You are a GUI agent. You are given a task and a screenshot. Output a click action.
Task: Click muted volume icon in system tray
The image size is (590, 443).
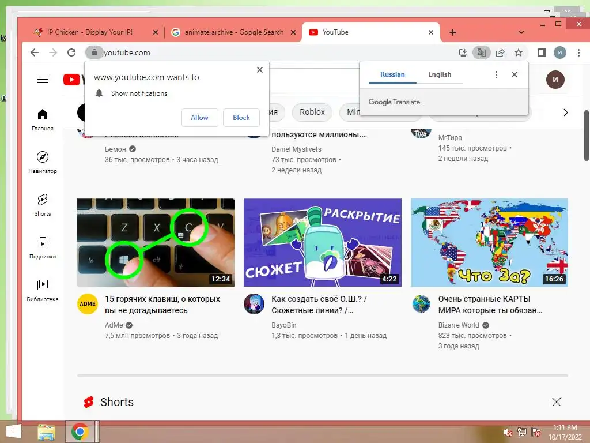pyautogui.click(x=508, y=432)
